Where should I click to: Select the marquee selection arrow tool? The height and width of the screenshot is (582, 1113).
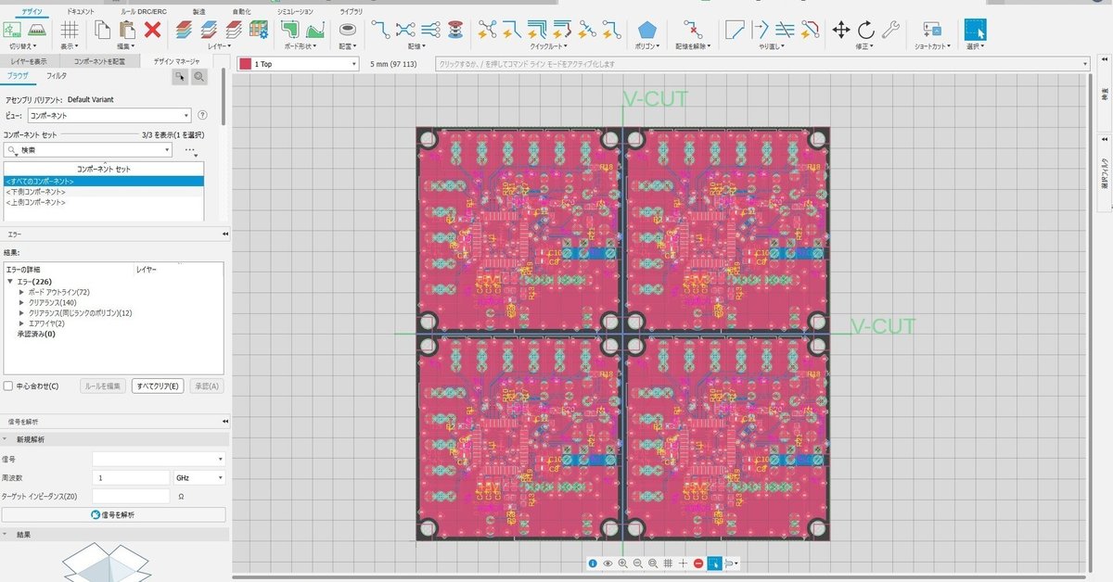tap(975, 29)
